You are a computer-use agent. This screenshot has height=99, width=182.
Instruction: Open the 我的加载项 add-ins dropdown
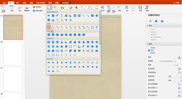click(x=38, y=11)
